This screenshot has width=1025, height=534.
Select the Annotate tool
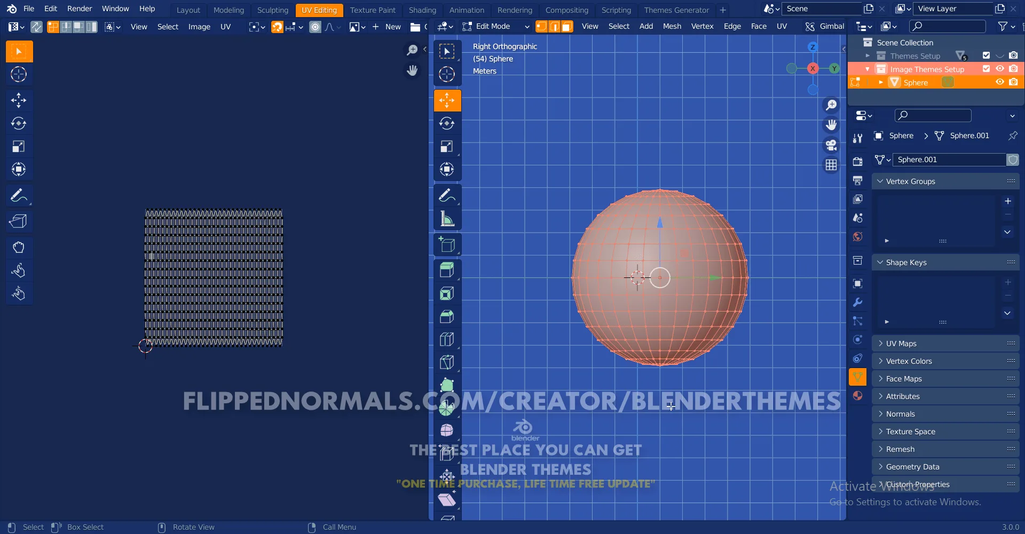pos(19,195)
